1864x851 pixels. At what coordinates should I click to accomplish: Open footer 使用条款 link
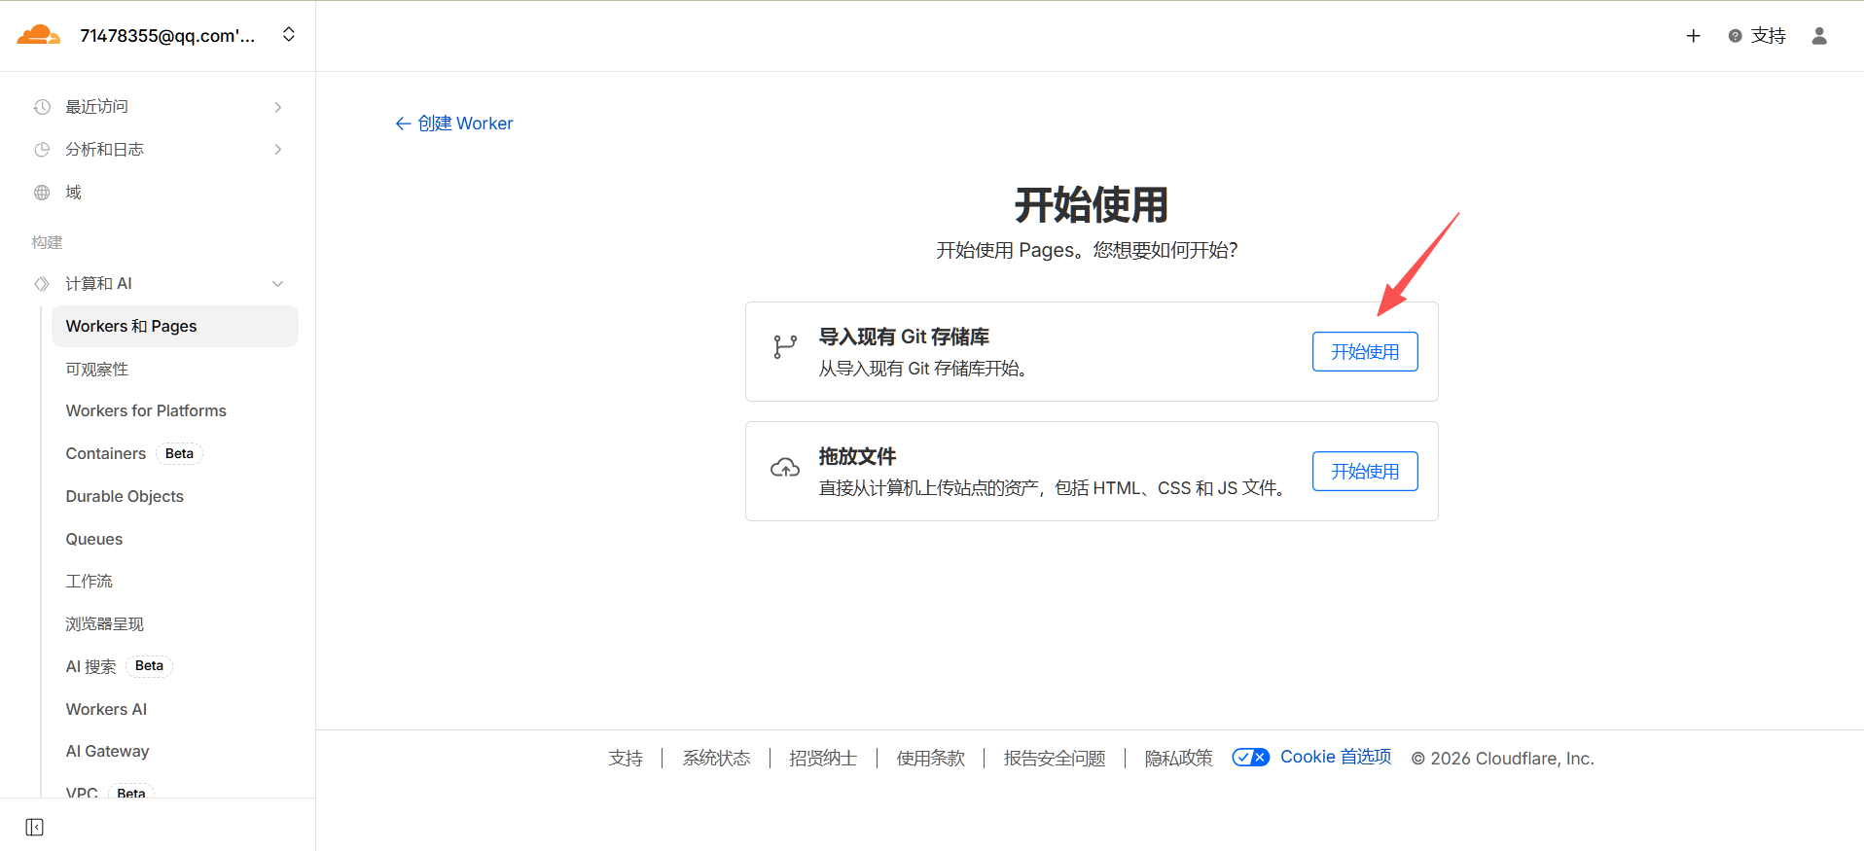click(x=931, y=759)
